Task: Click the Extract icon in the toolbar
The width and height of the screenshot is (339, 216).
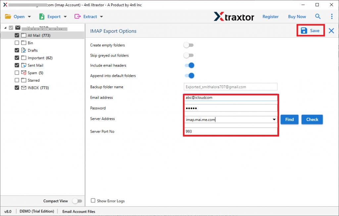Action: click(77, 16)
